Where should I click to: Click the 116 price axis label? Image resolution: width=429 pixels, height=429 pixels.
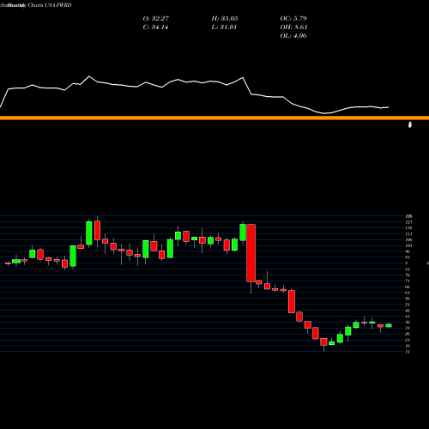(x=408, y=228)
